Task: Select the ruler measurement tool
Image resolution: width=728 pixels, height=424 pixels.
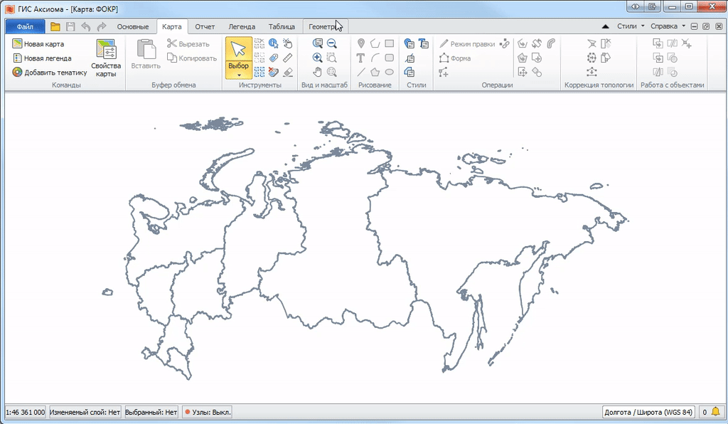Action: (x=287, y=58)
